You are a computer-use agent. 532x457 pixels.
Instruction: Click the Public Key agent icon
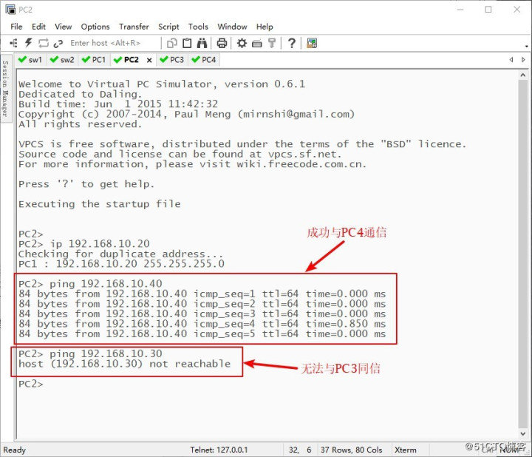[272, 43]
